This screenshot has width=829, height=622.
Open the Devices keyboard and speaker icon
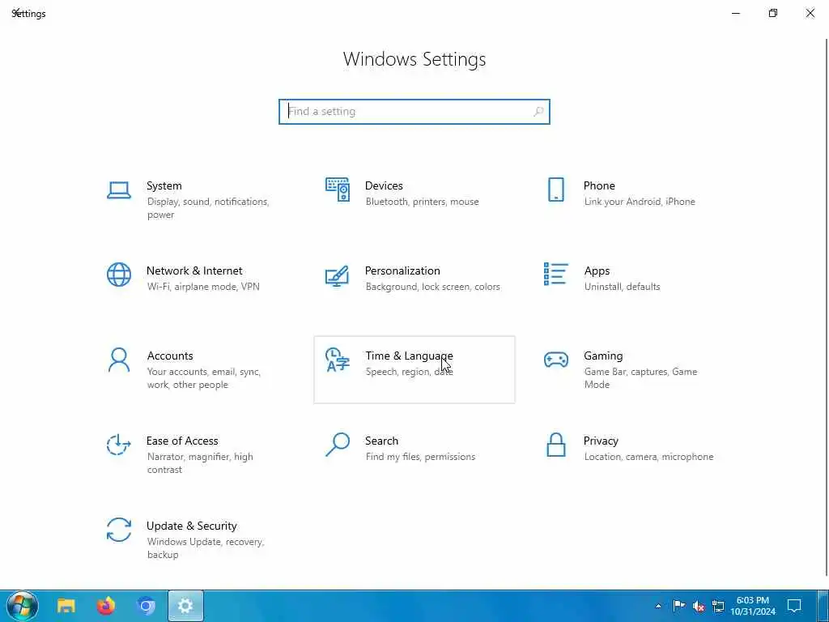tap(338, 190)
